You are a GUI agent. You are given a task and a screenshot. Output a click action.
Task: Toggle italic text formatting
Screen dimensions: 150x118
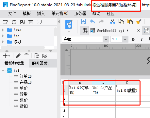[142, 39]
